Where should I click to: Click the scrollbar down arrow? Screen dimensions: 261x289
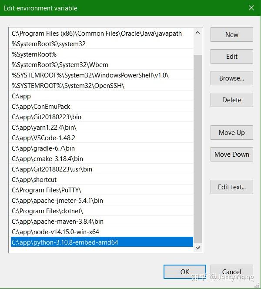tap(197, 248)
